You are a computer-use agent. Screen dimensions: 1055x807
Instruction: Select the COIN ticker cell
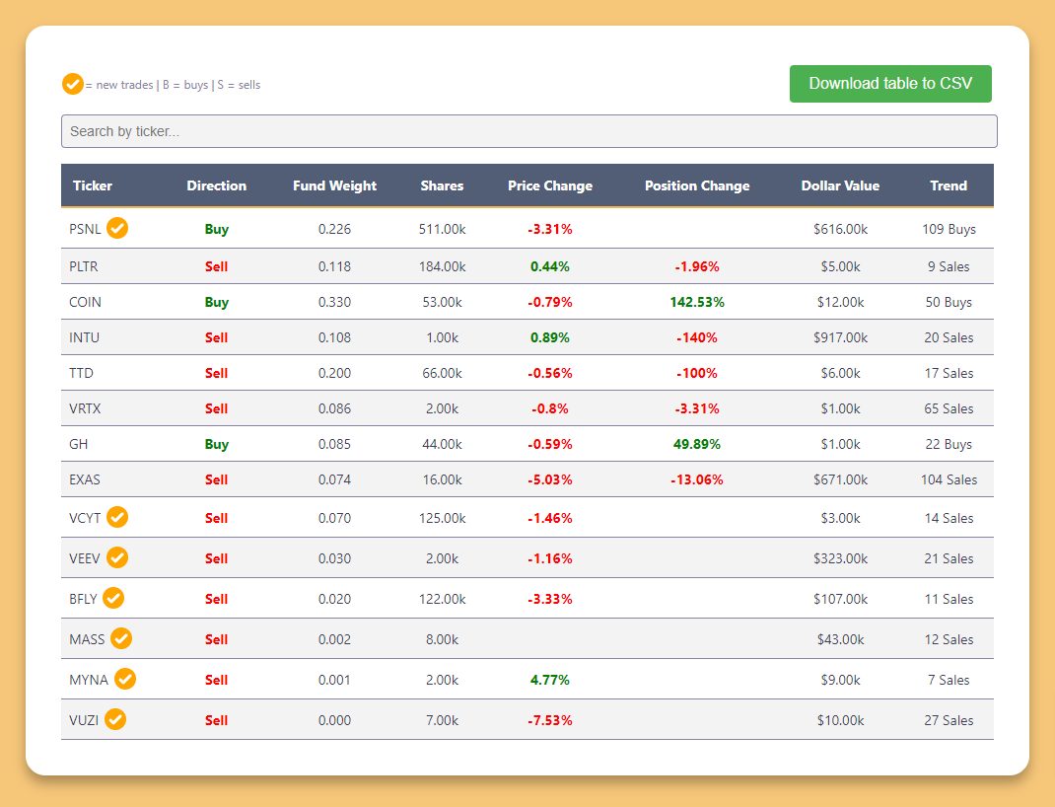click(85, 302)
